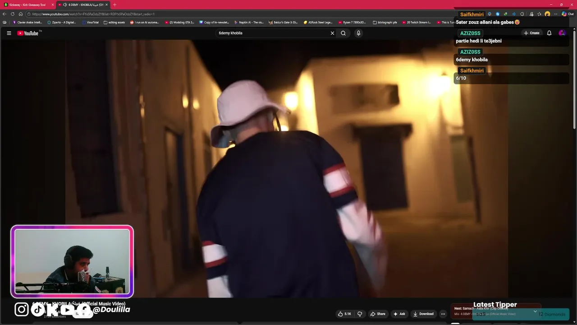
Task: Go to browser home page
Action: (21, 14)
